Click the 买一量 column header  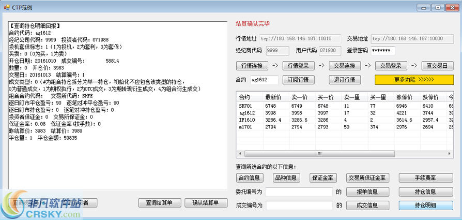pos(381,97)
